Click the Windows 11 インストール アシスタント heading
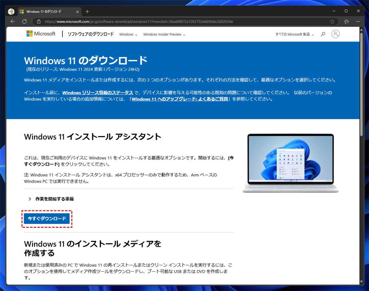Screen dimensions: 369x291 pos(93,137)
